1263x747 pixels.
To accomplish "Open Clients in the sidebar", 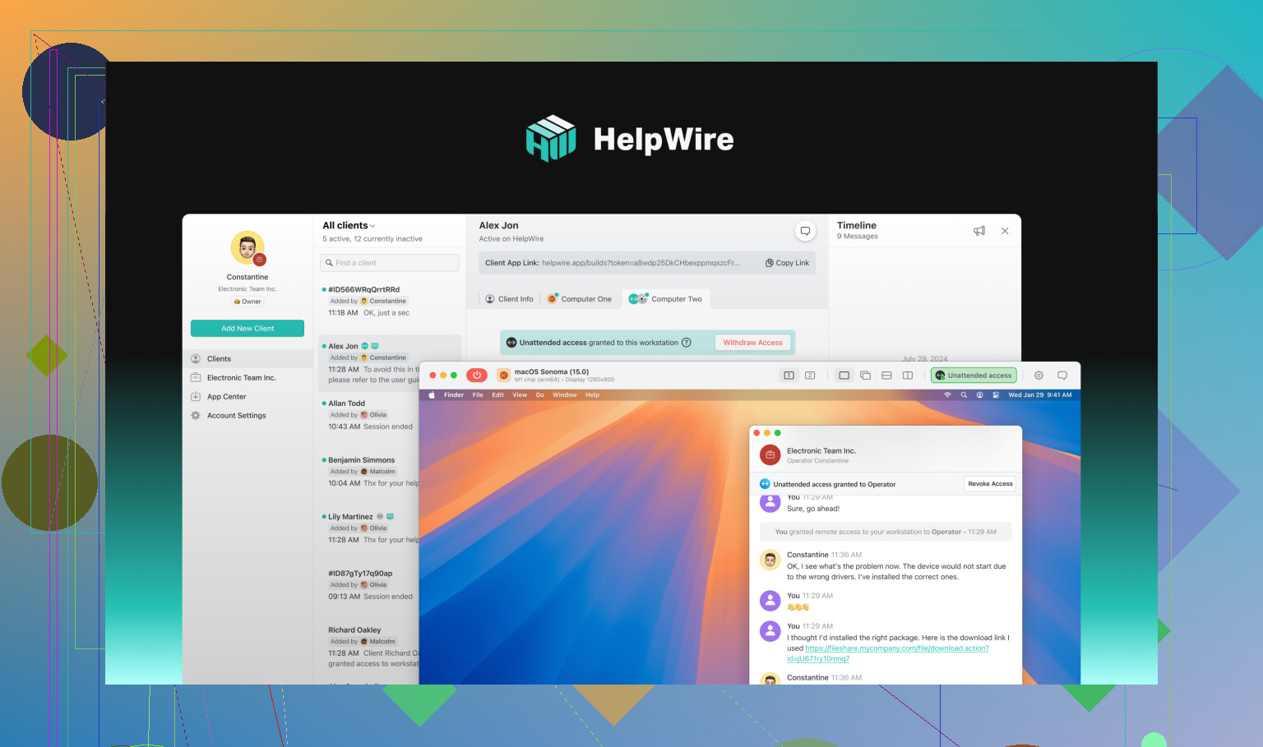I will click(248, 359).
